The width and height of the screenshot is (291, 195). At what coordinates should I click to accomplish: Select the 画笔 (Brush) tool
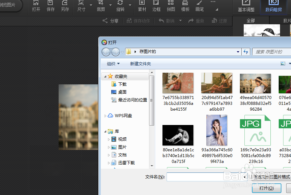tap(199, 6)
